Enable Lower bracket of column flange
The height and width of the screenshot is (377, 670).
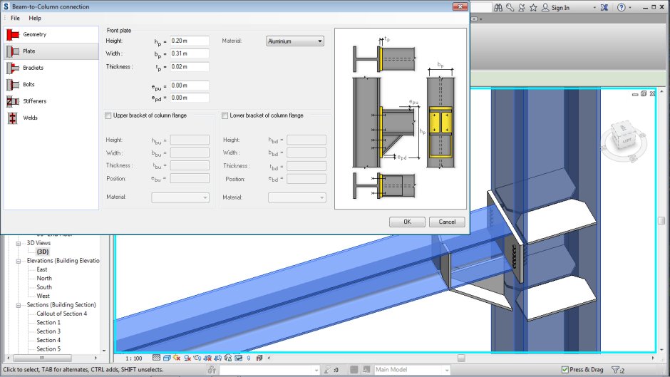225,115
